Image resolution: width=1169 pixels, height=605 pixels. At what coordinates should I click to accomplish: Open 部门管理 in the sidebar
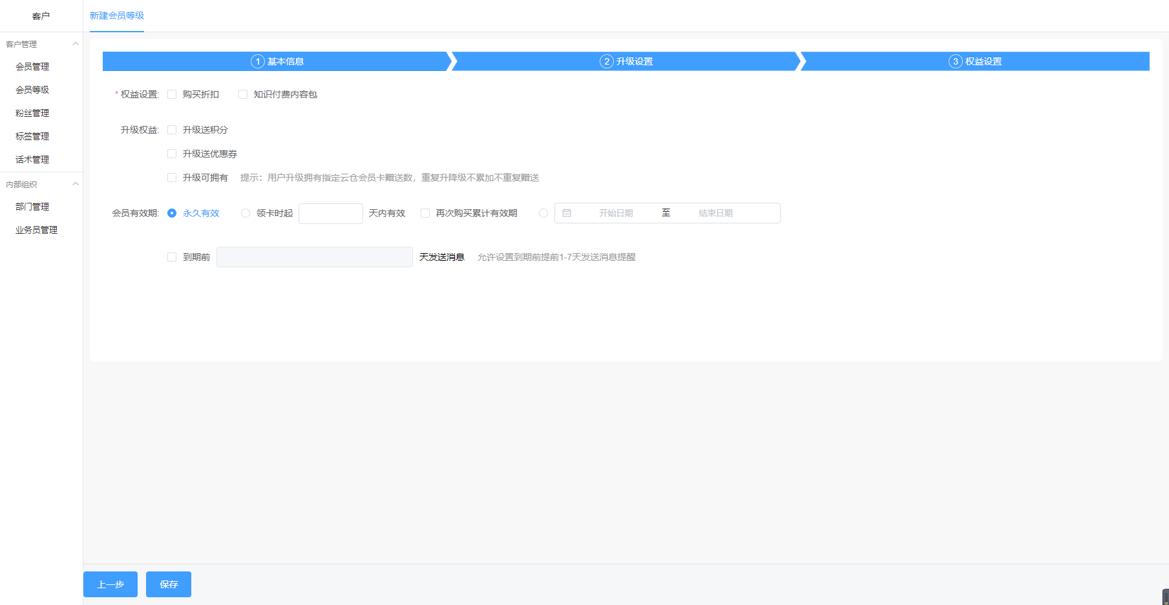click(x=32, y=207)
